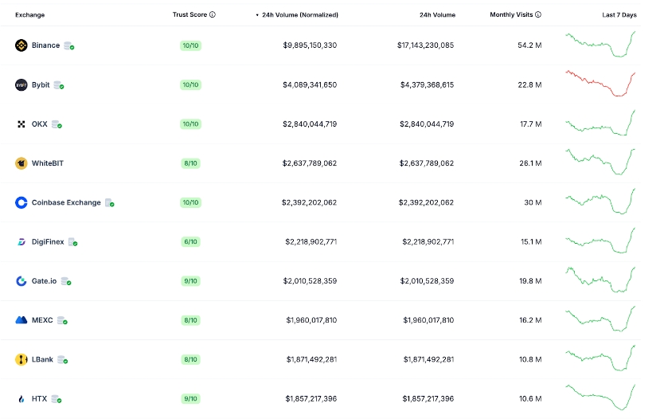Click the MEXC logo icon
Viewport: 664px width, 419px height.
point(21,320)
